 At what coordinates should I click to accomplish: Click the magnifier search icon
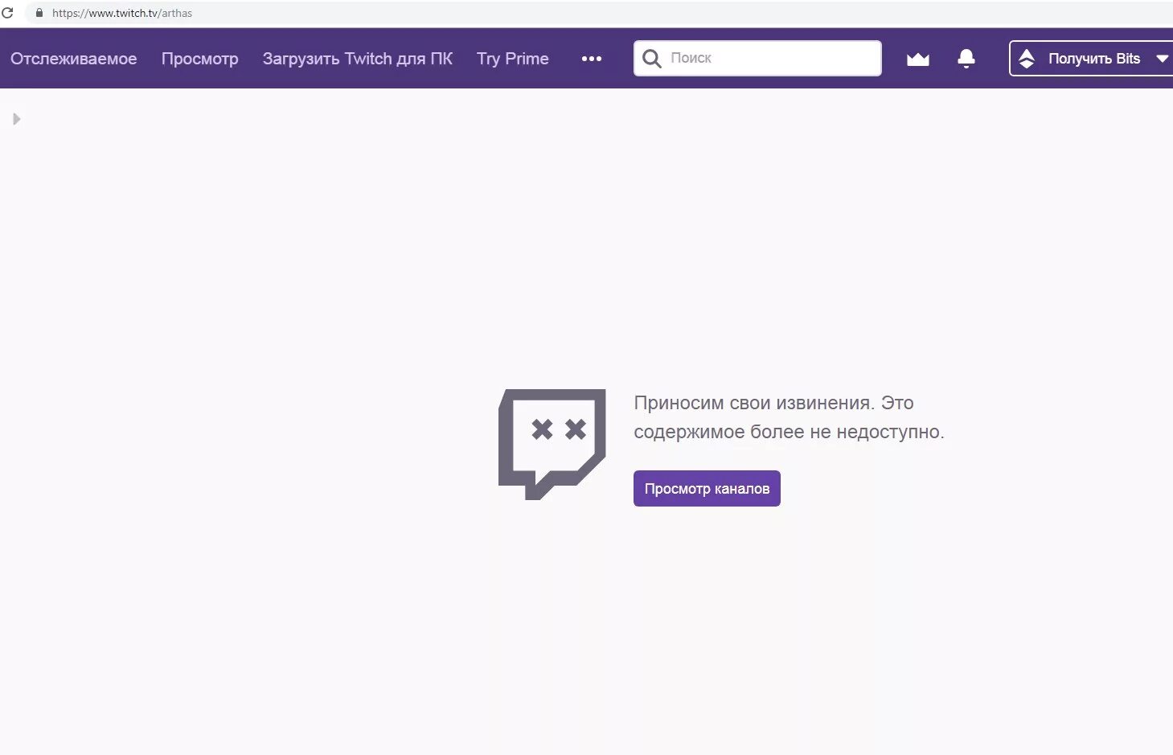click(652, 59)
